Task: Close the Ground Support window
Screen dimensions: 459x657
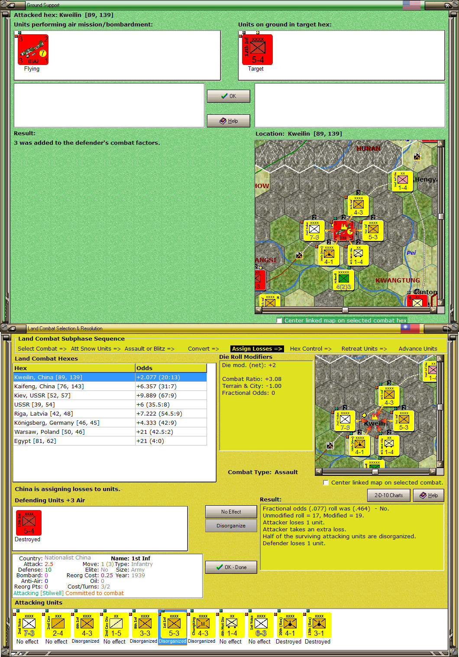Action: [448, 5]
